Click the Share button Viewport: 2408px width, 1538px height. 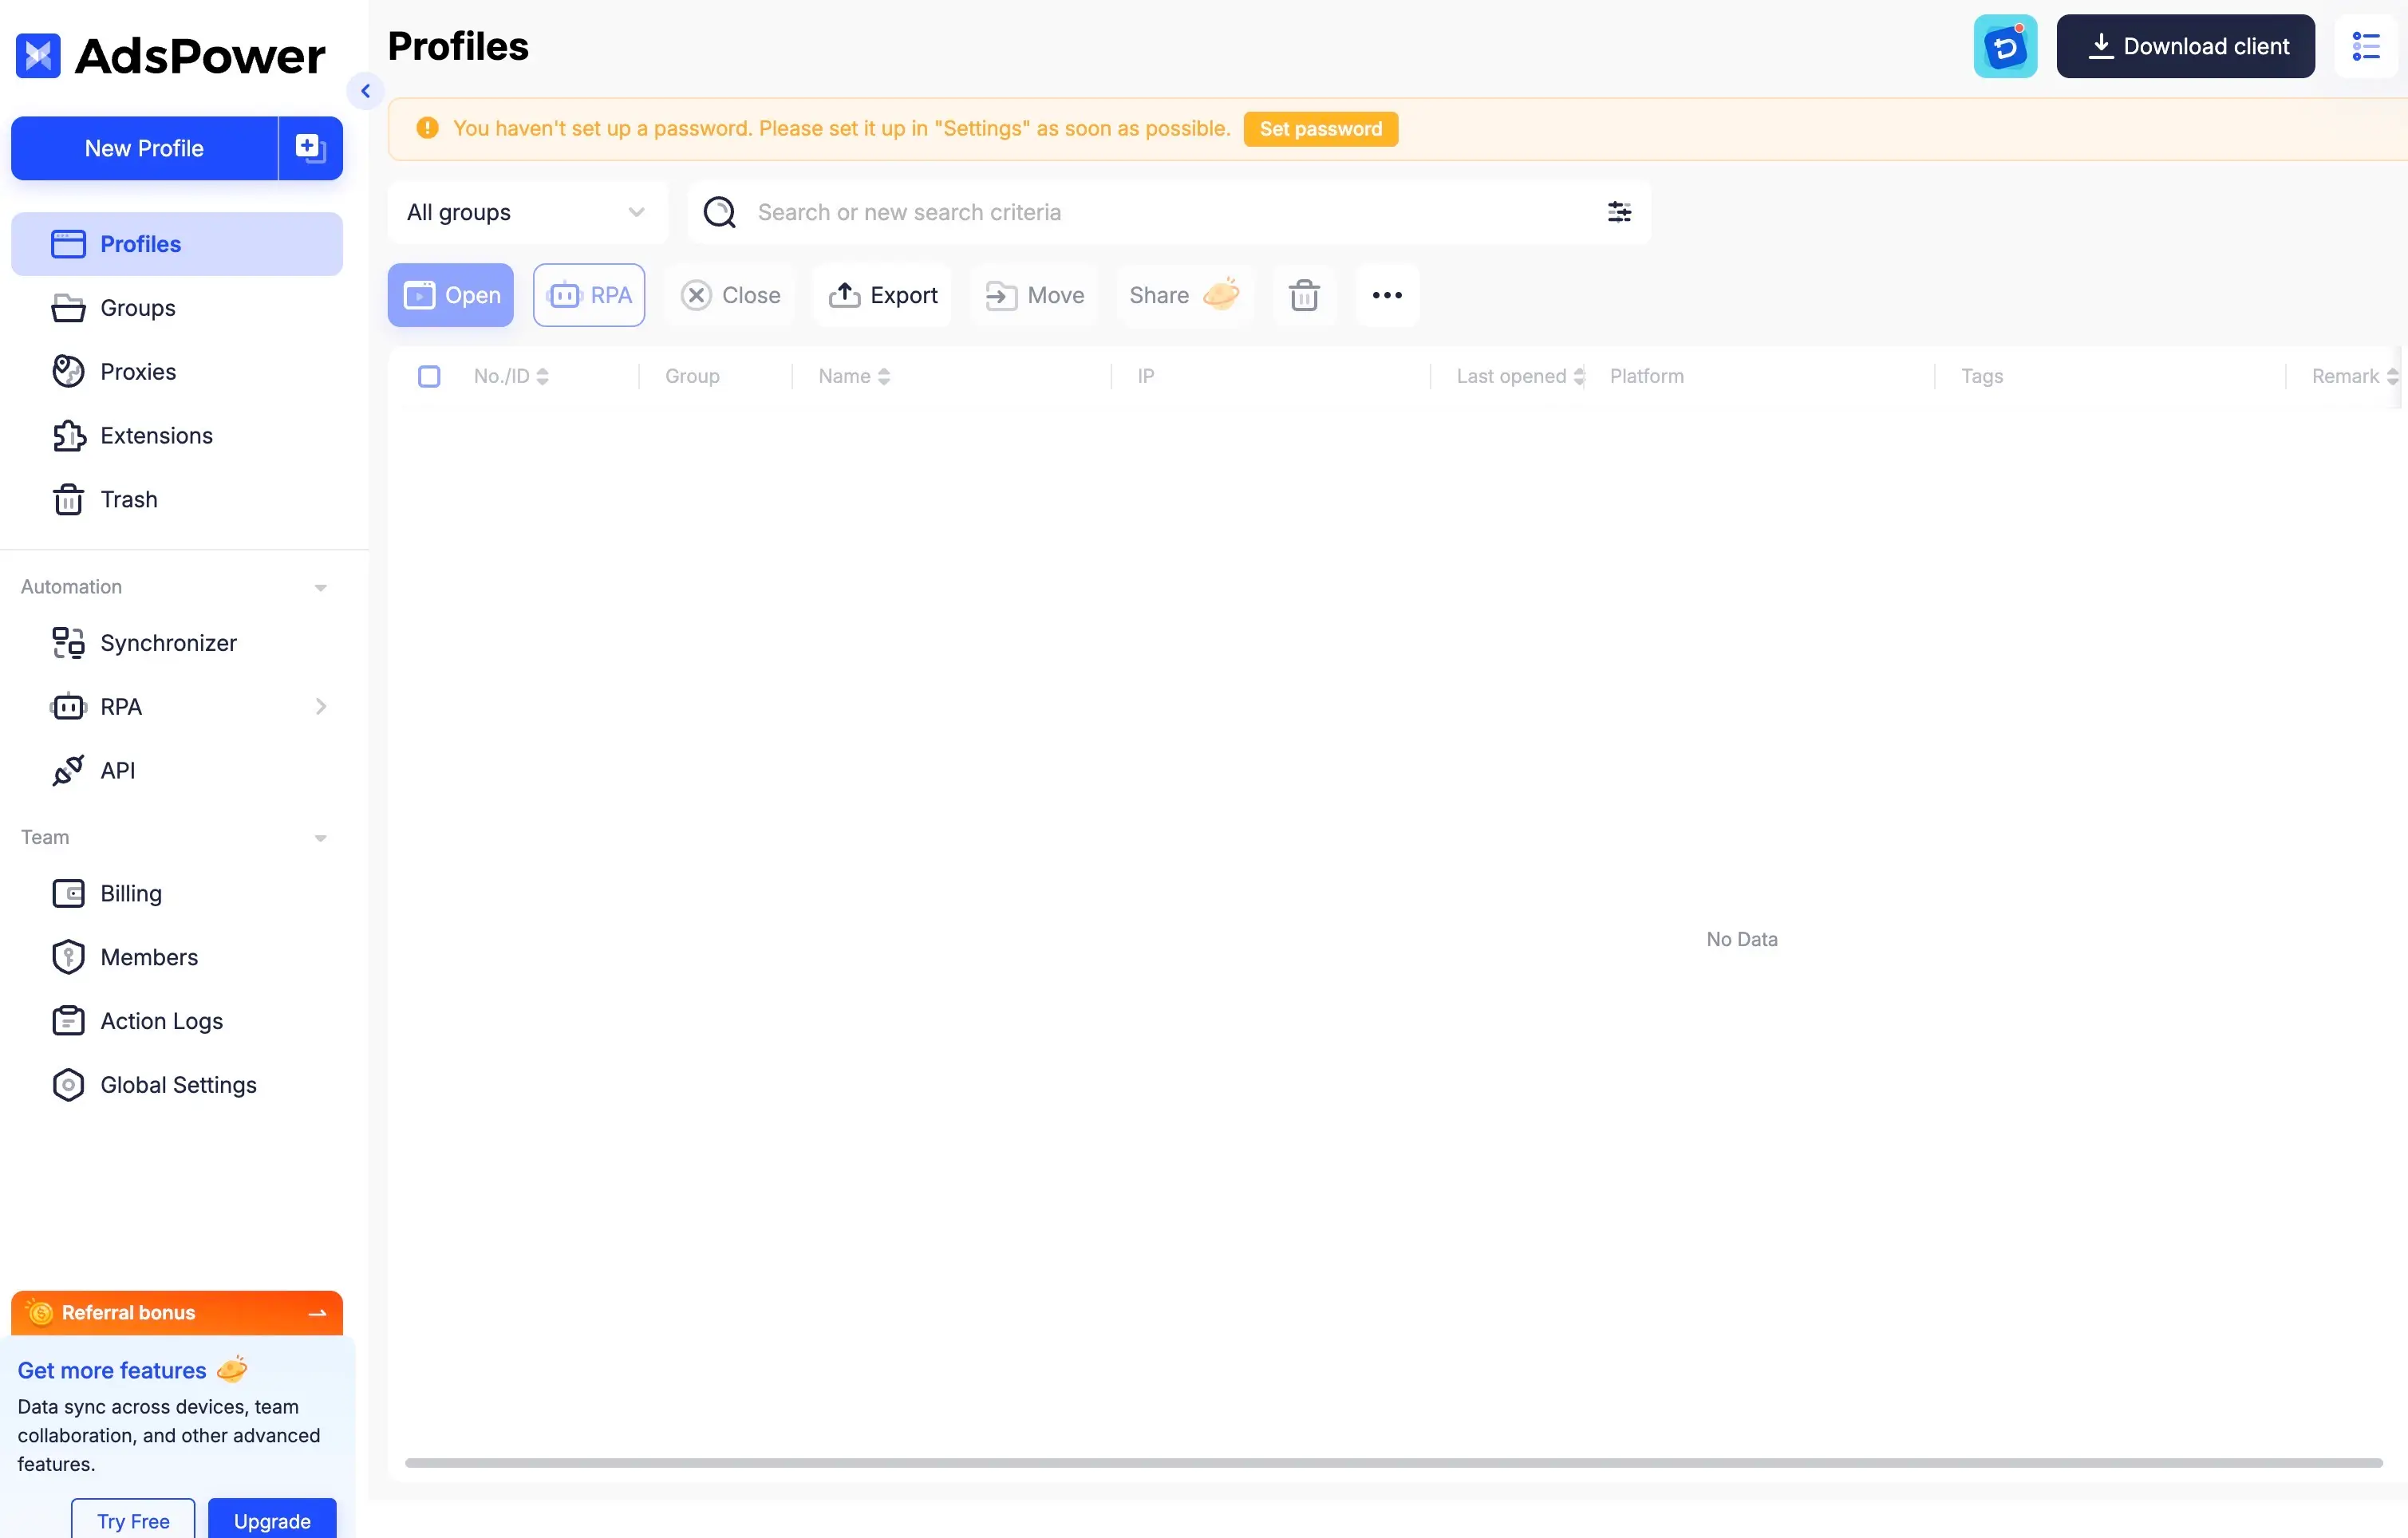(x=1184, y=295)
